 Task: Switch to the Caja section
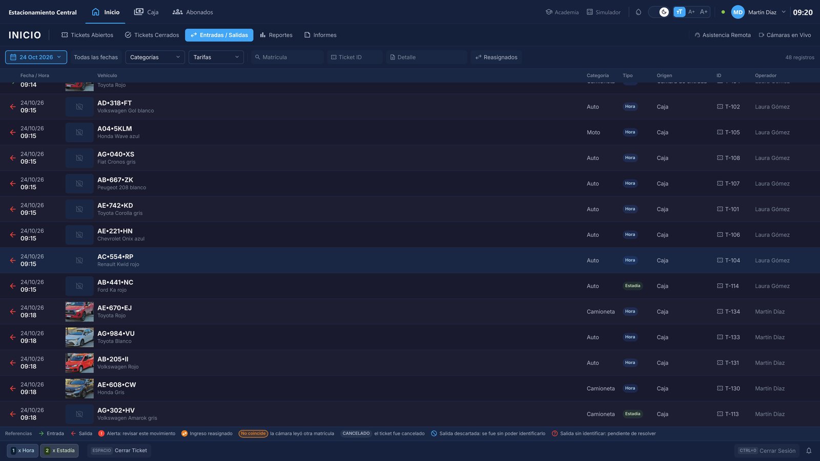(x=146, y=12)
